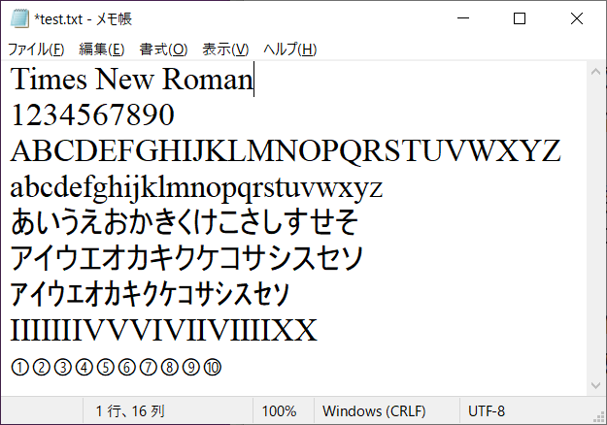The width and height of the screenshot is (607, 425).
Task: Open the 表示(V) menu
Action: [225, 49]
